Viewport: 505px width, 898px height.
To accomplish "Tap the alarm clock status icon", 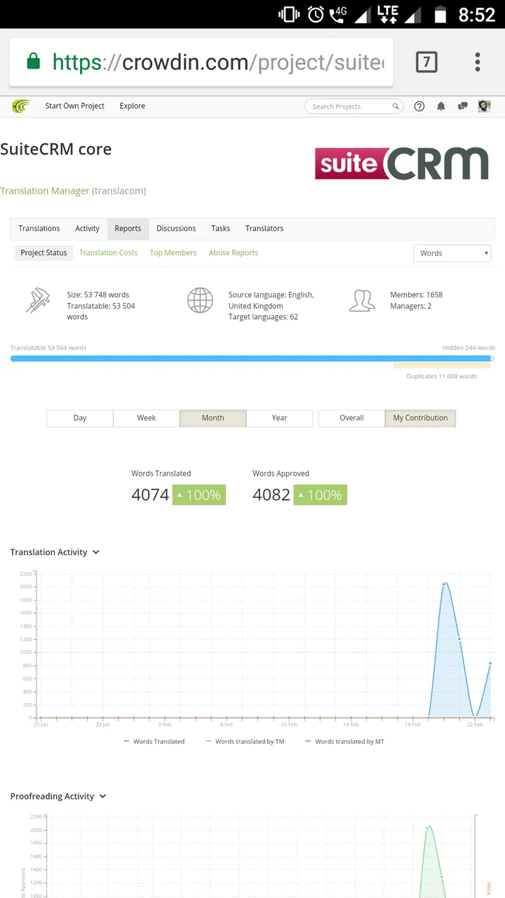I will coord(316,14).
